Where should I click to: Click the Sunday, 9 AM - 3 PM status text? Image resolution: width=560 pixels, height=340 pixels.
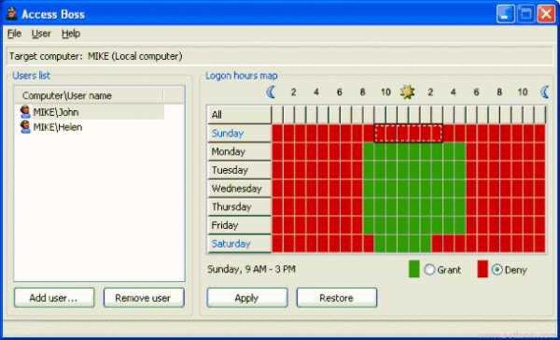click(x=251, y=269)
